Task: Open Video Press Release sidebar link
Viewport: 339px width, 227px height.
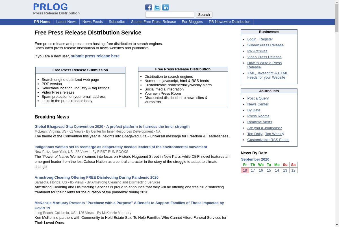Action: click(264, 57)
